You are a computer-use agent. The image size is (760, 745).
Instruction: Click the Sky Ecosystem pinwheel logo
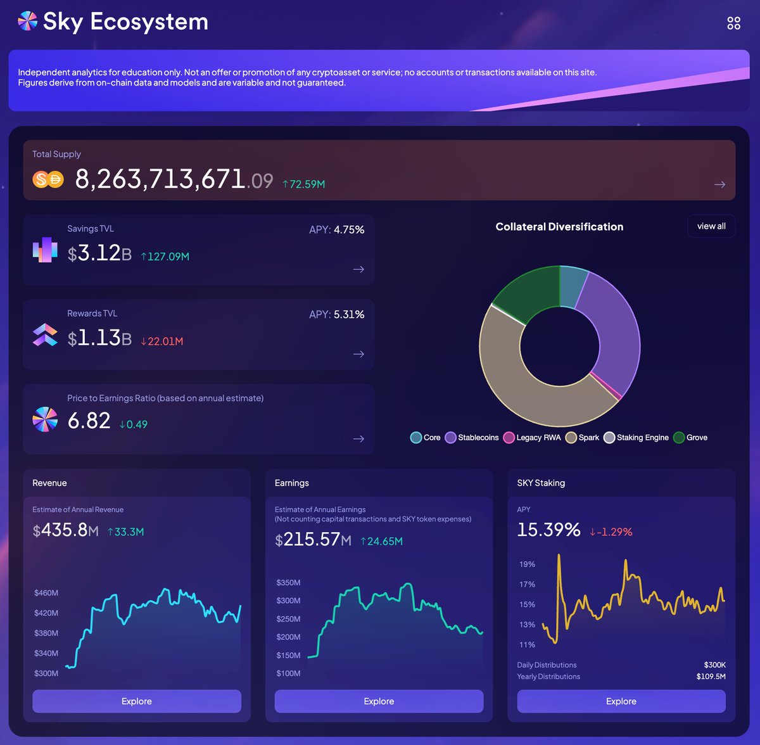tap(27, 22)
